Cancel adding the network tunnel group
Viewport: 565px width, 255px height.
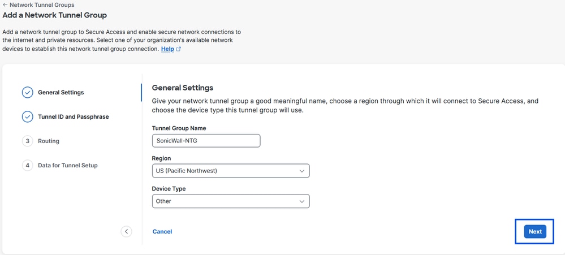(162, 231)
